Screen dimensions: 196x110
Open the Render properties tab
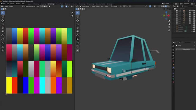[x=173, y=50]
